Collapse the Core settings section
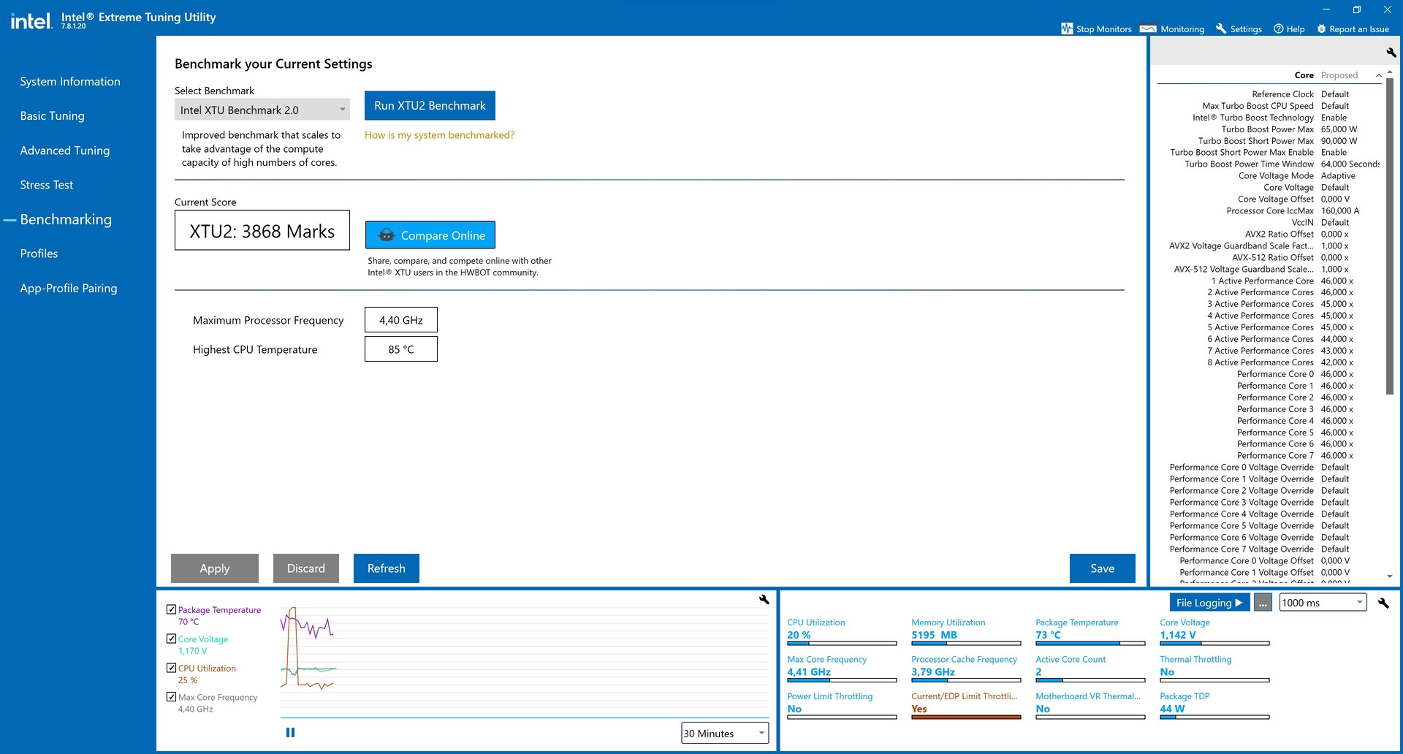The height and width of the screenshot is (754, 1403). pos(1378,75)
